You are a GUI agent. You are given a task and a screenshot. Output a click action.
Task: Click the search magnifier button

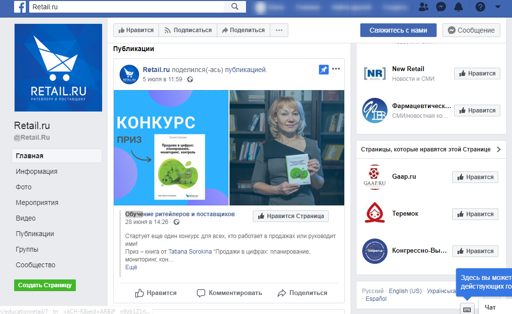point(235,6)
